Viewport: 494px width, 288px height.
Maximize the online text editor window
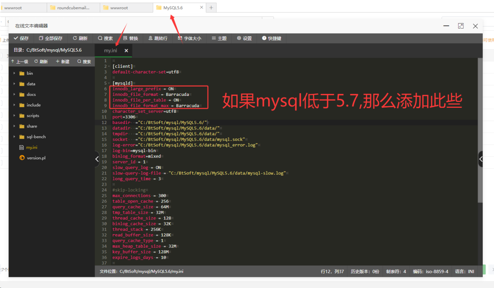click(461, 26)
